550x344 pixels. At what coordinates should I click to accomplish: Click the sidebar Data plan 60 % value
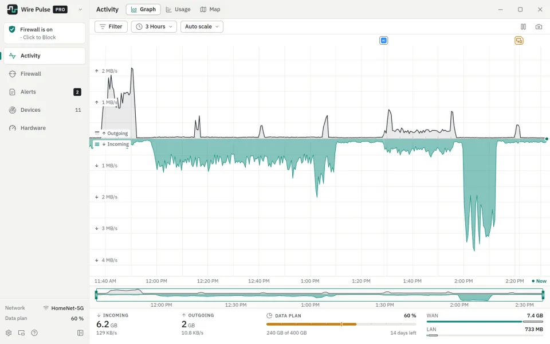77,318
